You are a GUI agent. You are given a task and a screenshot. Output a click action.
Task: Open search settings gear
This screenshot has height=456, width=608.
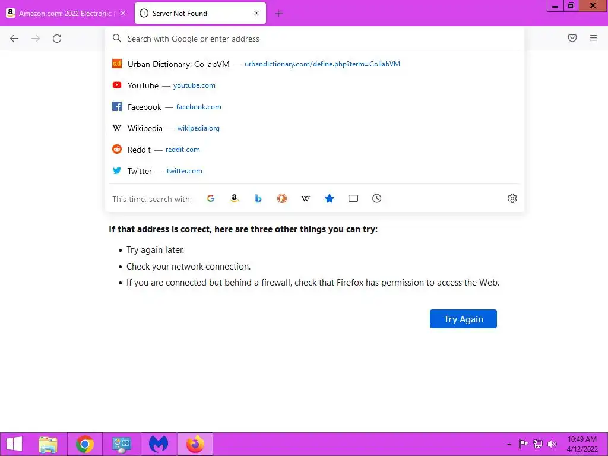(x=512, y=198)
